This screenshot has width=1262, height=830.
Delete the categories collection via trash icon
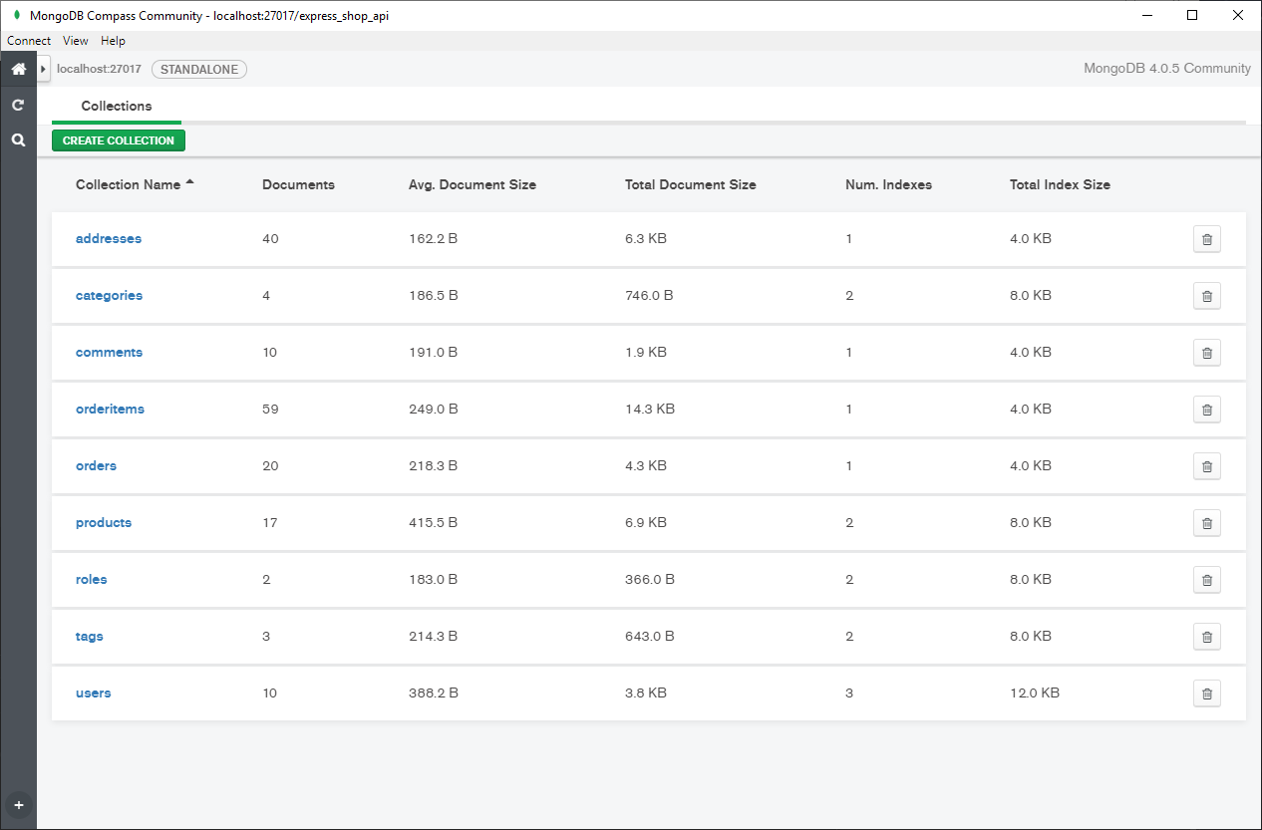1207,296
